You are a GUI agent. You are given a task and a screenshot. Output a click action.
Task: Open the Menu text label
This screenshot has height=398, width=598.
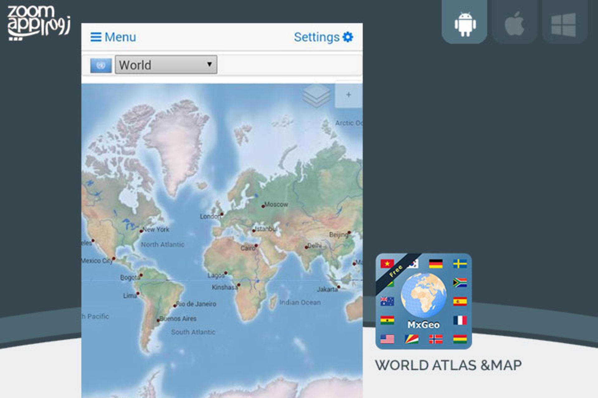[120, 37]
